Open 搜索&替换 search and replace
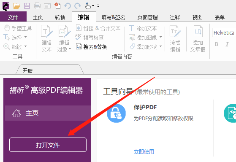This screenshot has width=236, height=162. tap(91, 47)
